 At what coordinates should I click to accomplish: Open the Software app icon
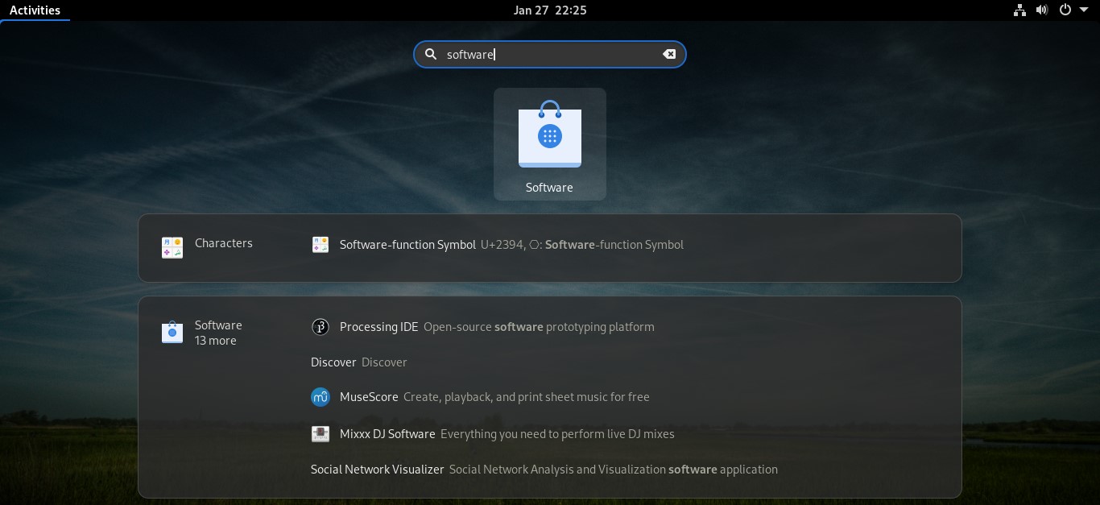click(x=549, y=139)
